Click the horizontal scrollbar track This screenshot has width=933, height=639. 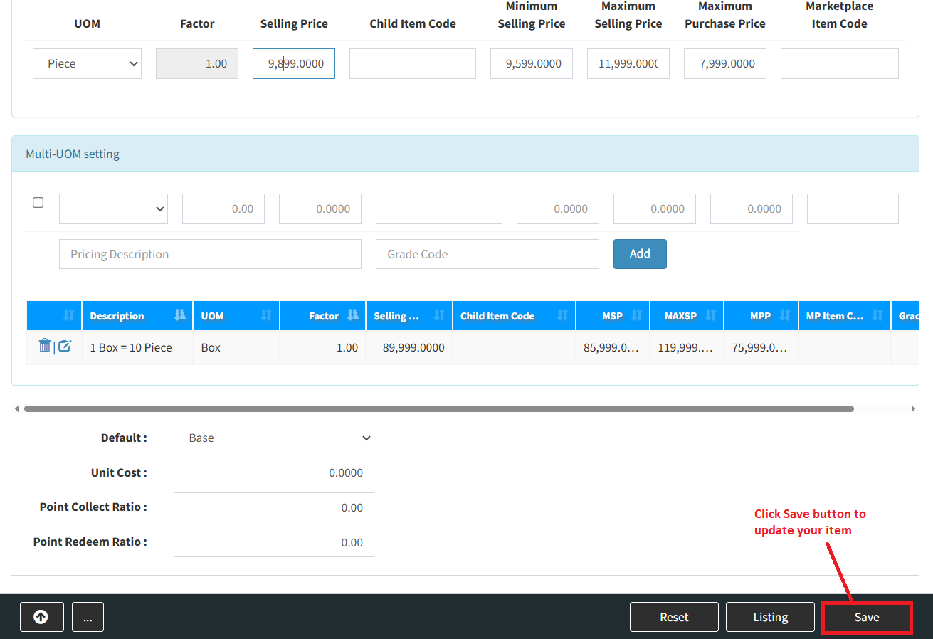point(882,409)
